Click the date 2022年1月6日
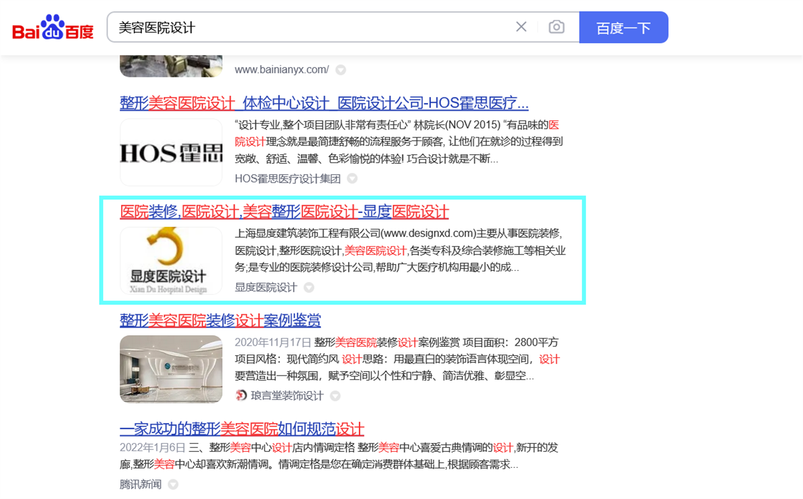Image resolution: width=803 pixels, height=499 pixels. click(x=153, y=448)
